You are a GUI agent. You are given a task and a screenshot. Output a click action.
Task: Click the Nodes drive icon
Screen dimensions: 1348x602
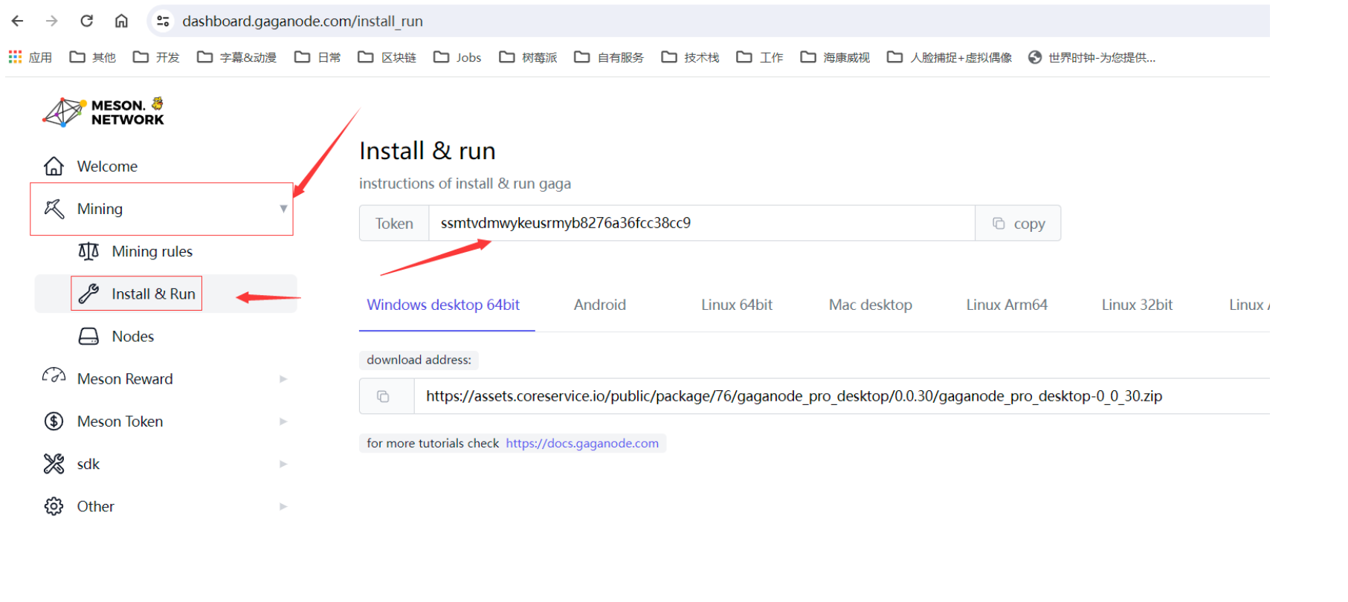[x=88, y=337]
